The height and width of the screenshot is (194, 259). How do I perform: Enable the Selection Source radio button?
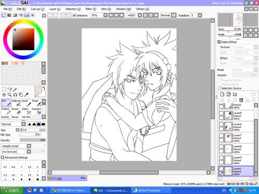coord(219,88)
